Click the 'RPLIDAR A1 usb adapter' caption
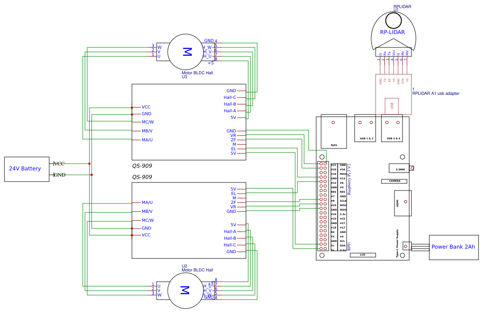The height and width of the screenshot is (313, 483). click(436, 93)
